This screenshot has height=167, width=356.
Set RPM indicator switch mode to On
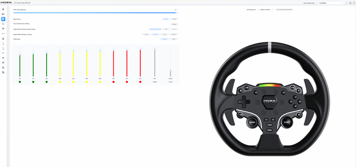pyautogui.click(x=174, y=29)
